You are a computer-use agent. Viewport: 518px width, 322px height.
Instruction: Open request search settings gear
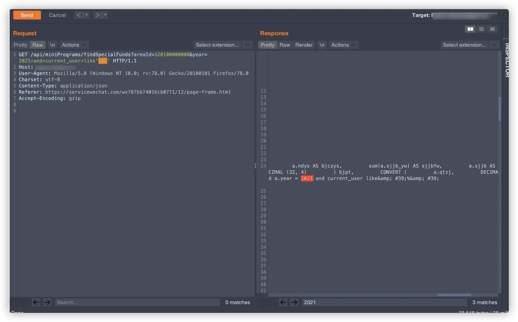point(24,302)
